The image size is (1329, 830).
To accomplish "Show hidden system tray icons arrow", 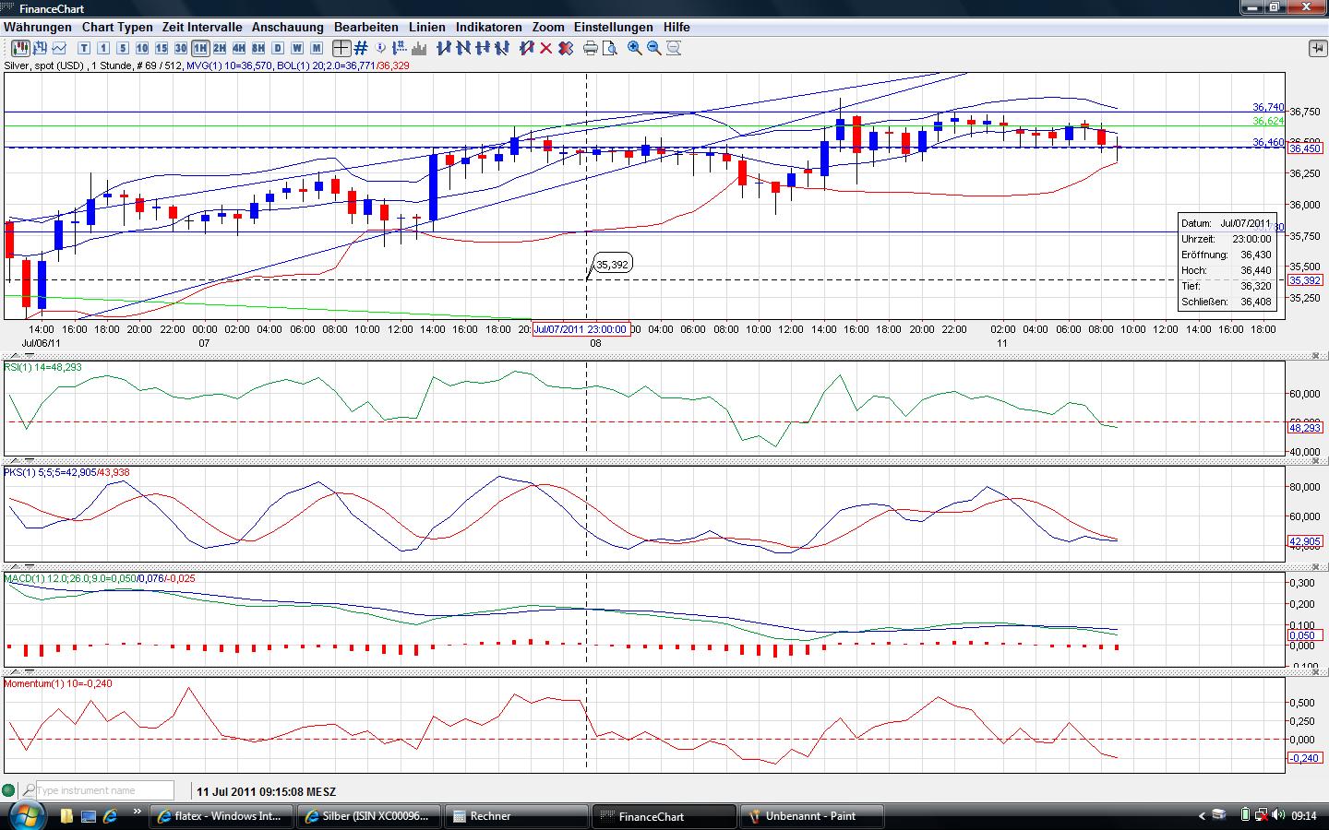I will tap(1202, 816).
